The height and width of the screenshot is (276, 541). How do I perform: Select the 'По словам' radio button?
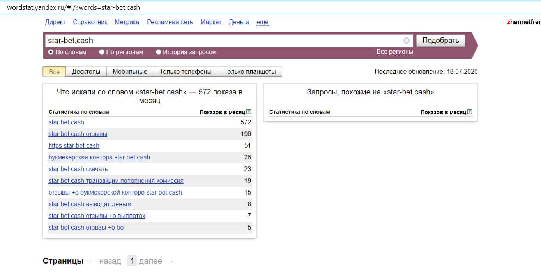51,52
